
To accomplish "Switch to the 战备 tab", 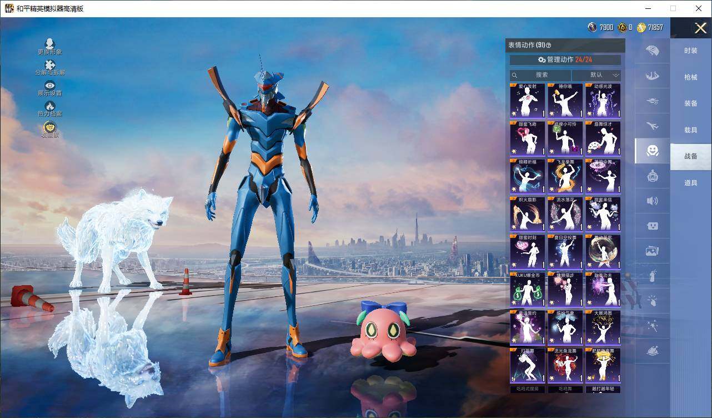I will [691, 156].
